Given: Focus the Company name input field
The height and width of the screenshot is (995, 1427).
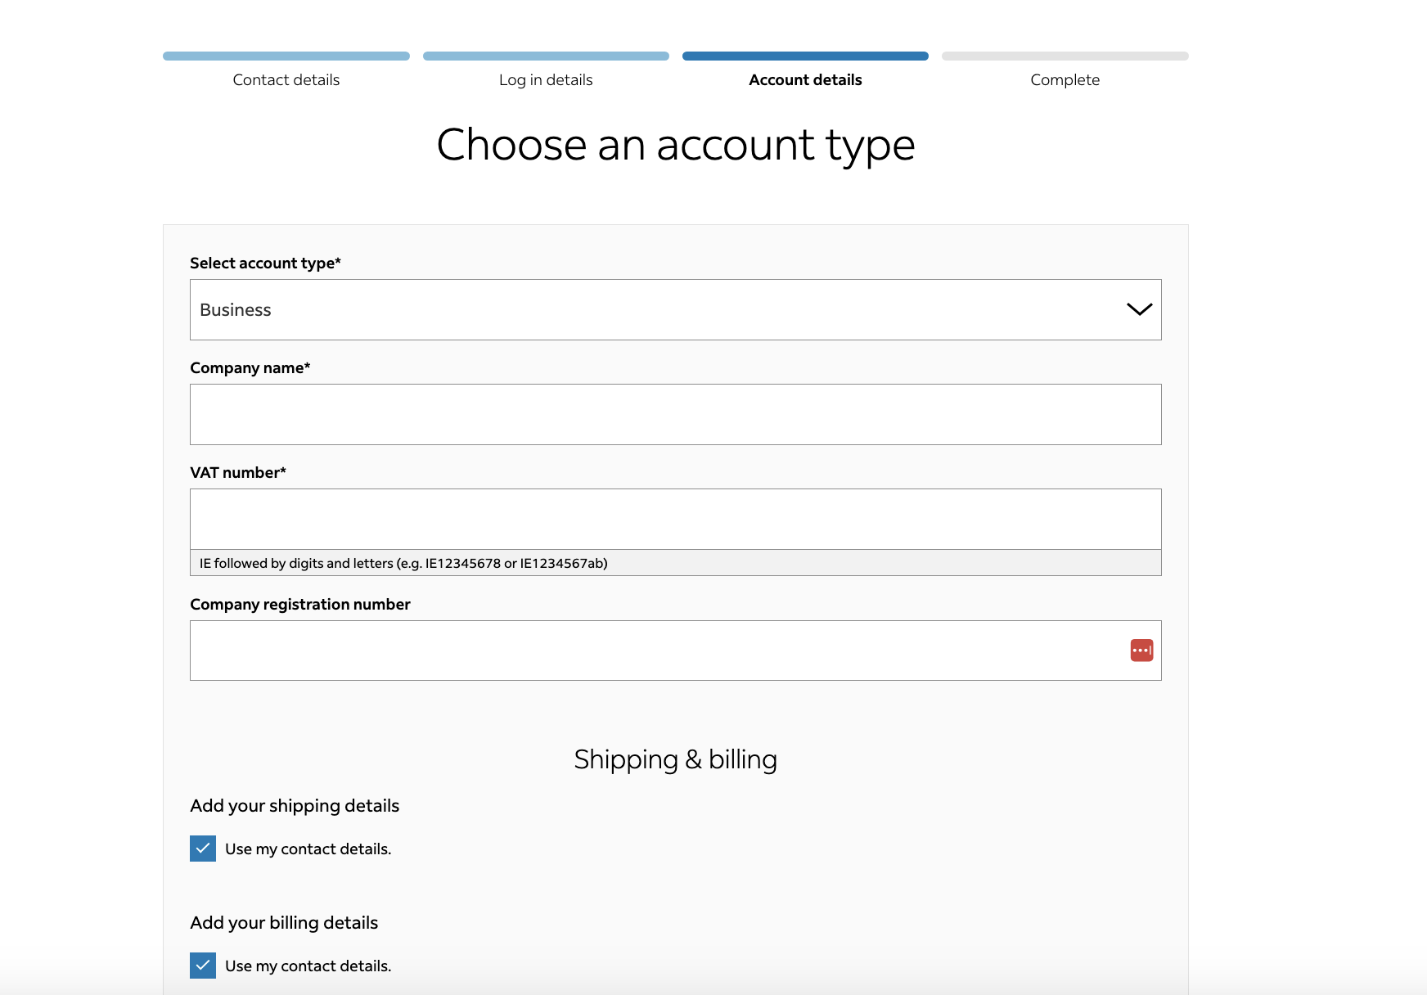Looking at the screenshot, I should pos(675,414).
